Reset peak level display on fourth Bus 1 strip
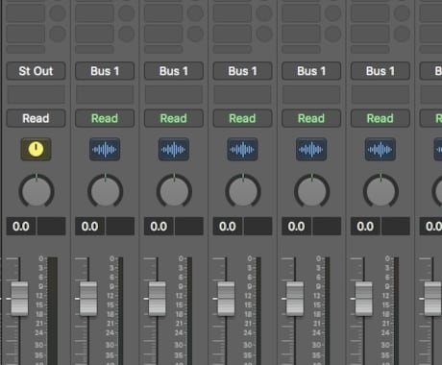 [x=327, y=227]
